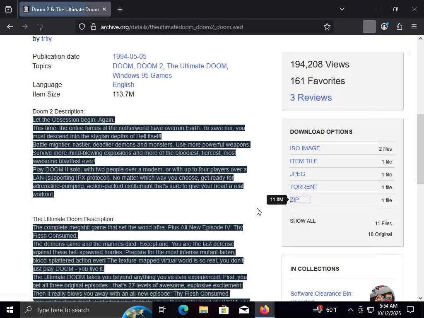
Task: Download the ZIP file
Action: (x=294, y=200)
